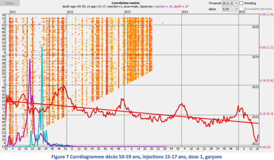
Task: Click the 2025 label on top axis
Action: coord(242,12)
